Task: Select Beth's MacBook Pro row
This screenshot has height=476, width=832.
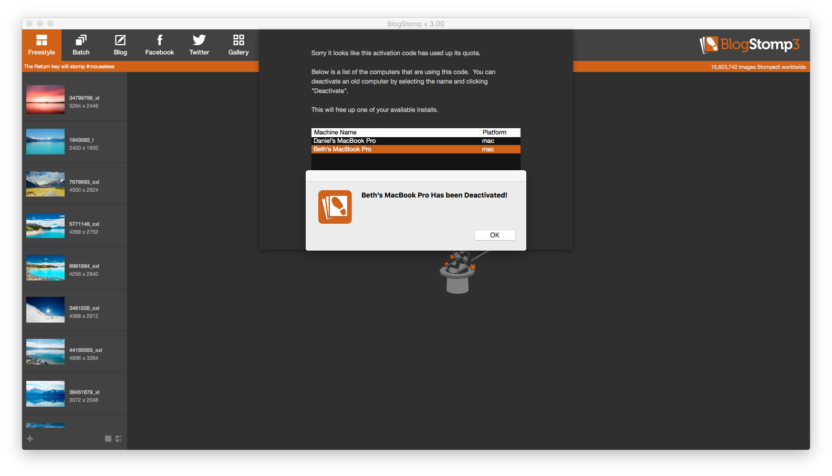Action: [416, 149]
